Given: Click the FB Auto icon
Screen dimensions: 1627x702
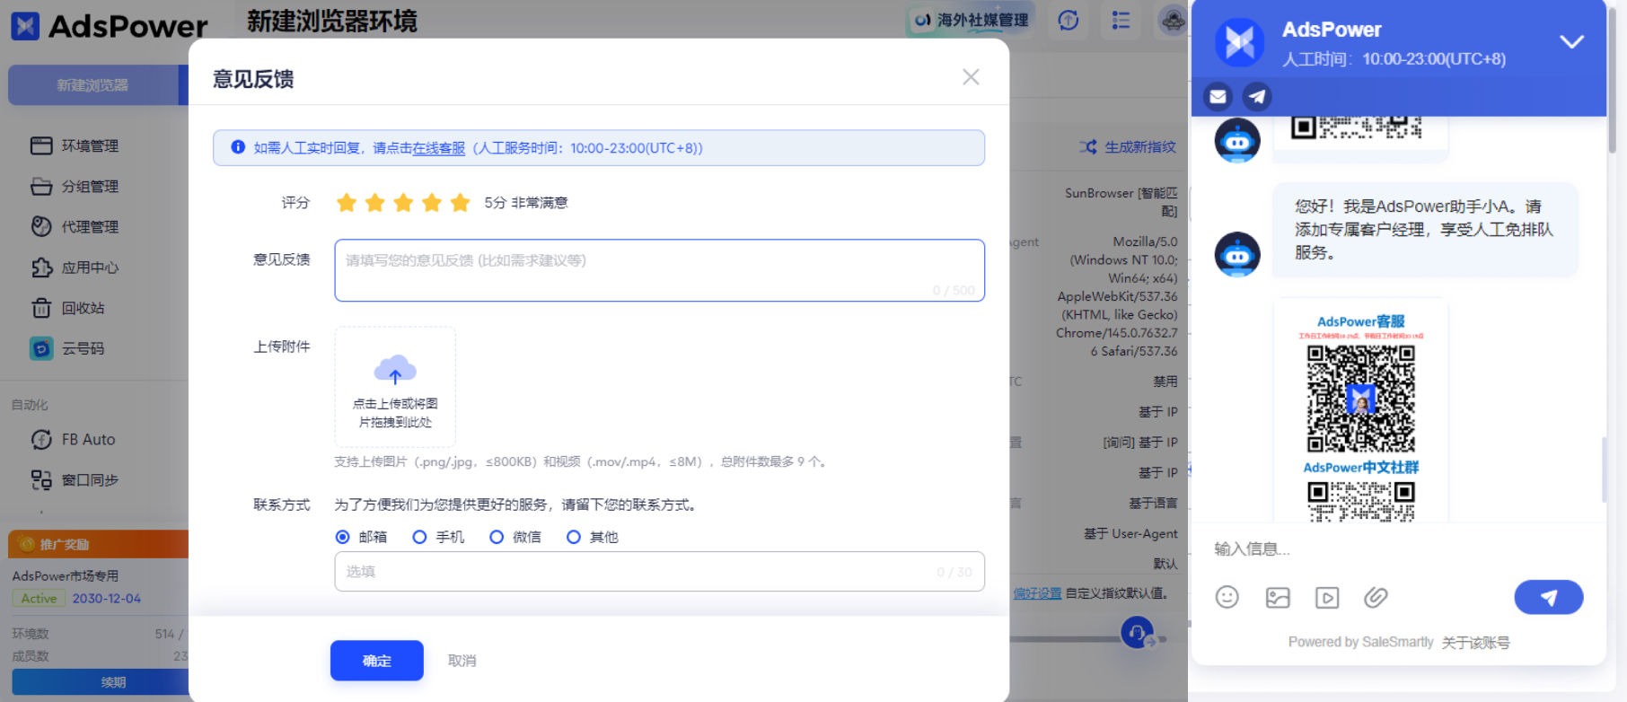Looking at the screenshot, I should coord(41,440).
